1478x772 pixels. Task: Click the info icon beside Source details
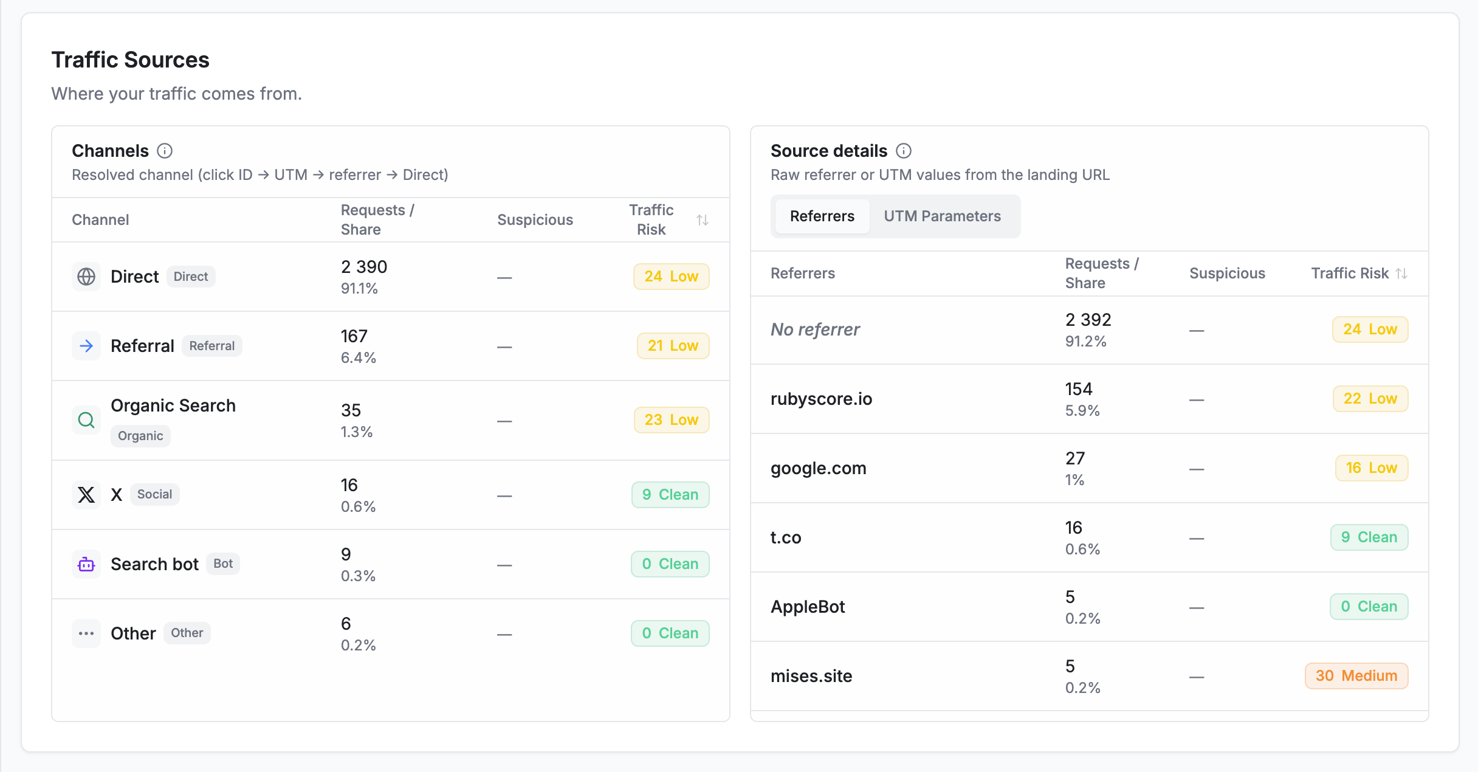[x=904, y=151]
